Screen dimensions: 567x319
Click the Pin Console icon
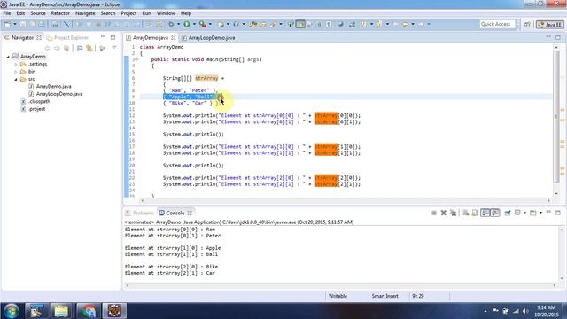click(x=508, y=213)
